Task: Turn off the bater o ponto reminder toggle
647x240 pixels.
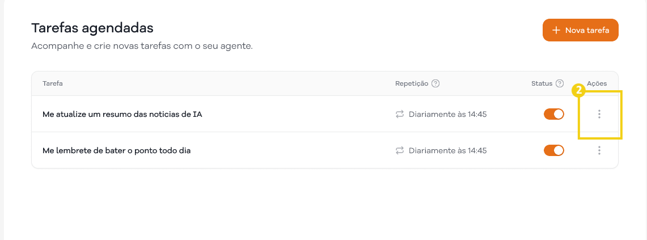Action: coord(554,150)
